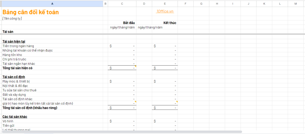This screenshot has width=305, height=134.
Task: Select the Các tài sản khác heading cell
Action: pos(52,117)
